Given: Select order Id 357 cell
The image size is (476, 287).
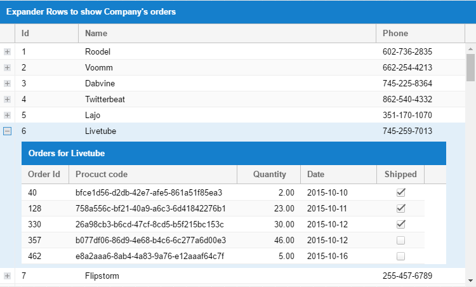Looking at the screenshot, I should [45, 240].
